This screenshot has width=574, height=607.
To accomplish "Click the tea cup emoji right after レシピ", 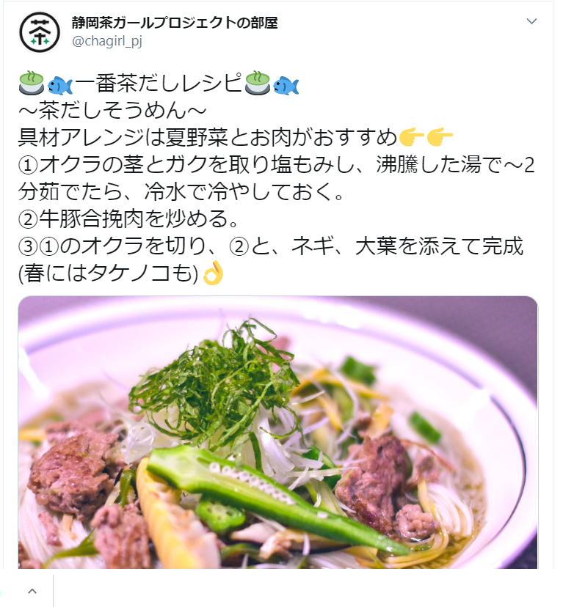I will pos(258,84).
